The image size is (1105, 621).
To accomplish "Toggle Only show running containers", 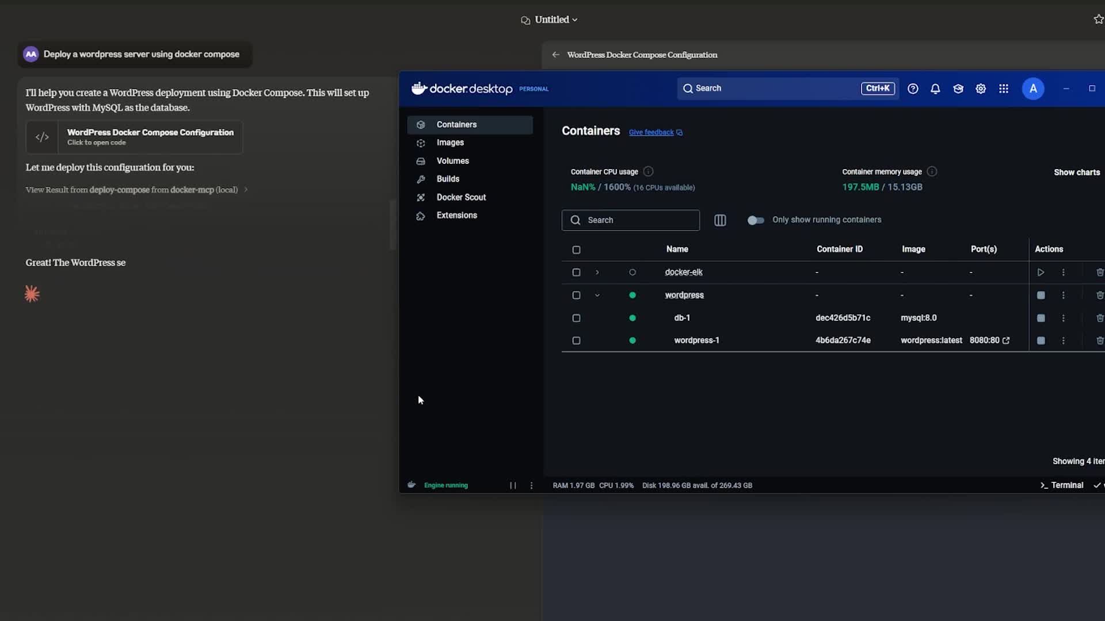I will tap(755, 220).
